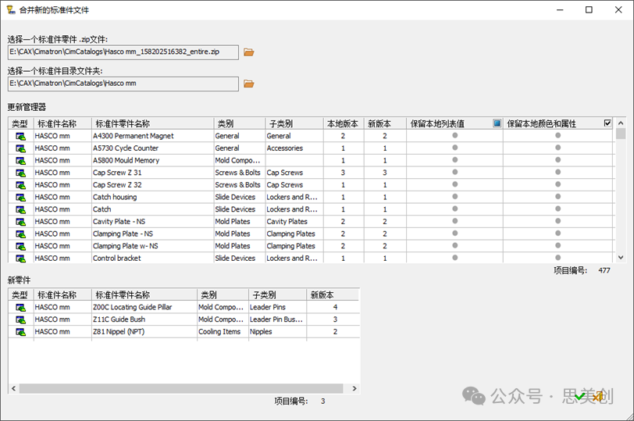Click the update manager vertical scrollbar thumb
Screen dimensions: 634x421
pos(621,134)
